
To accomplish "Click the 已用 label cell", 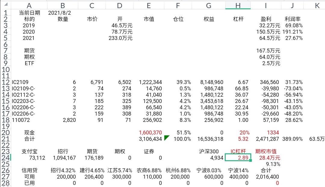I will (x=29, y=183).
